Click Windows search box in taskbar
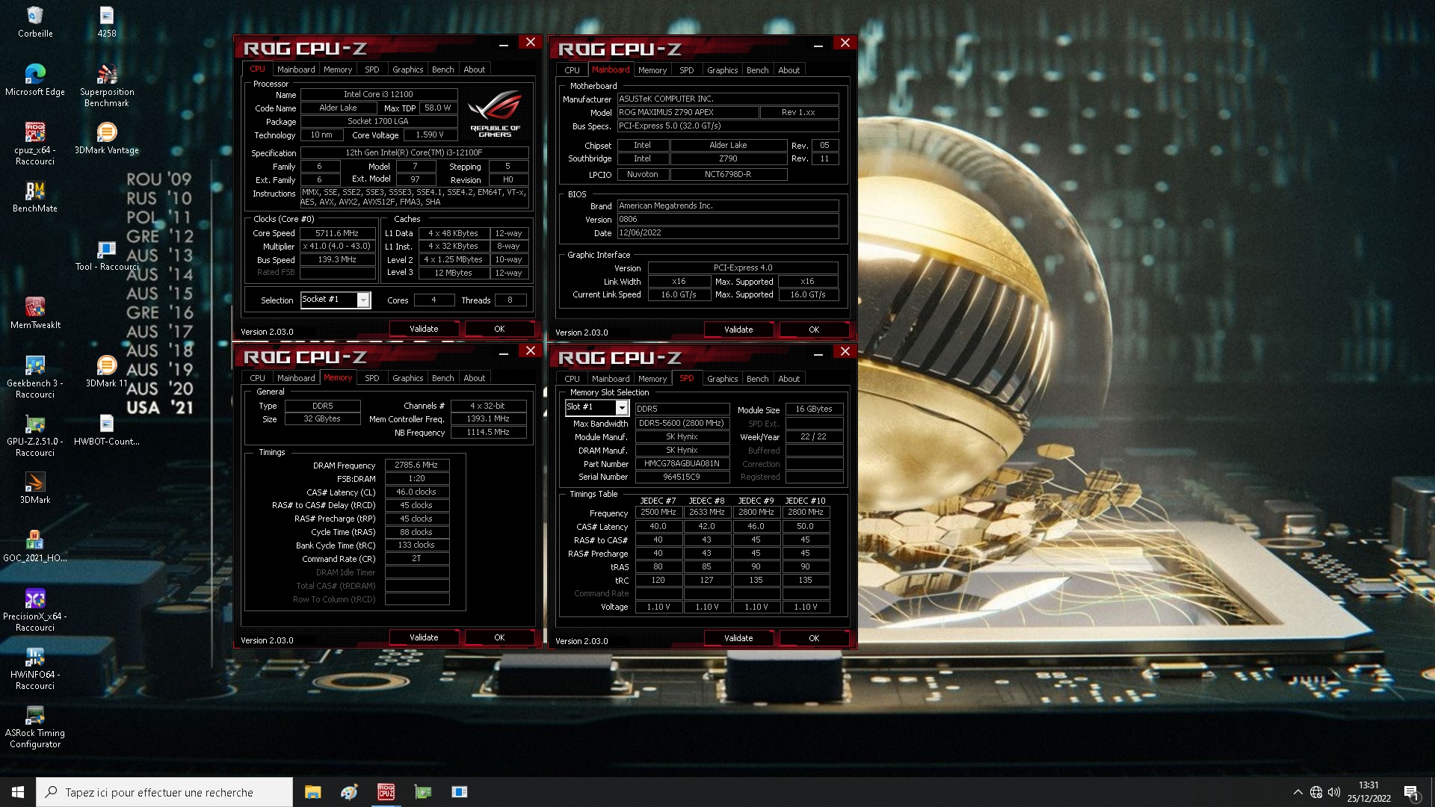 click(x=164, y=792)
